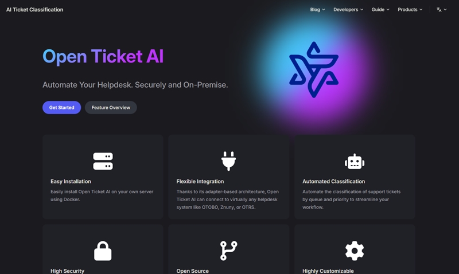The height and width of the screenshot is (274, 459).
Task: Select the Flexible Integration feature heading
Action: point(200,181)
